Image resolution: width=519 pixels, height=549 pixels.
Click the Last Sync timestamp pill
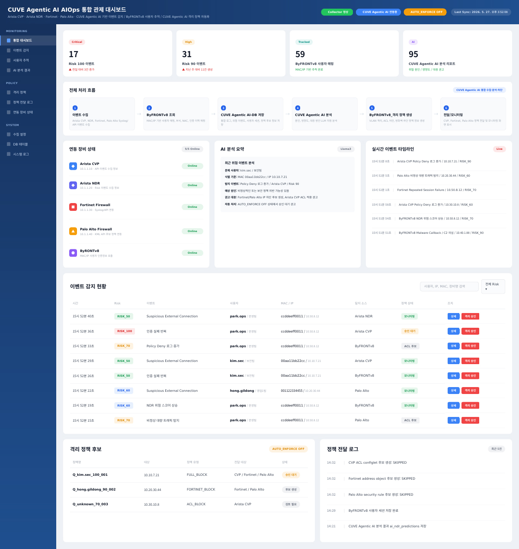coord(481,12)
